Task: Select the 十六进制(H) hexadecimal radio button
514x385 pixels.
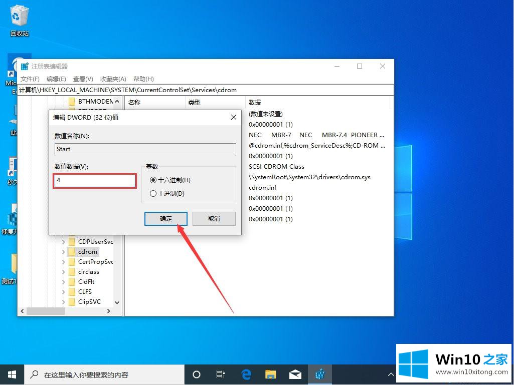Action: (x=153, y=180)
